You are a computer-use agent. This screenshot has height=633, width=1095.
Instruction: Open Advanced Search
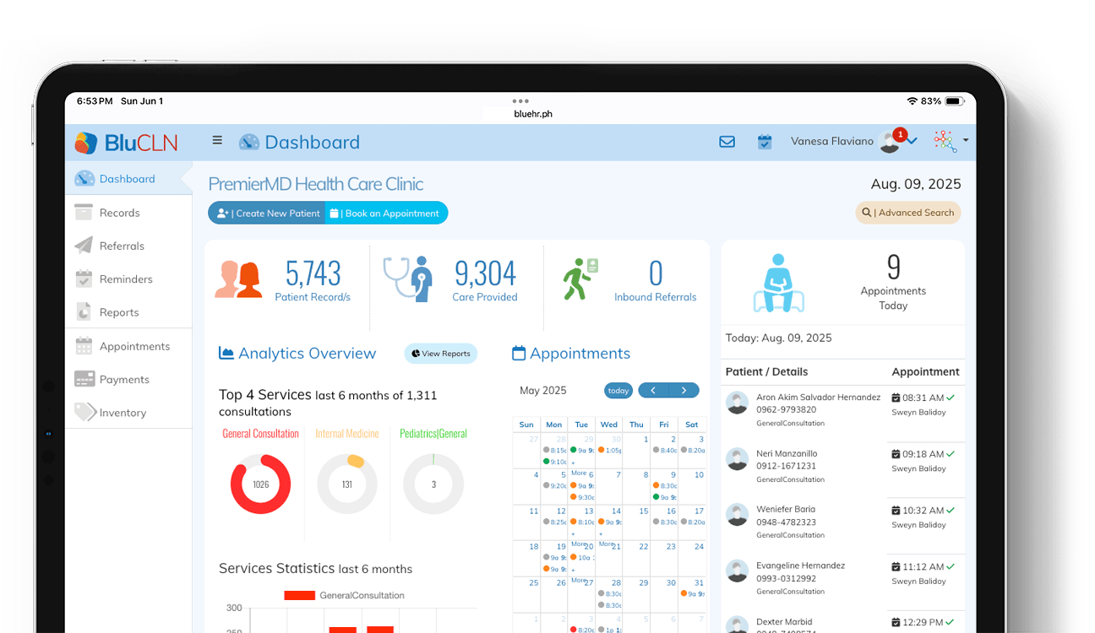click(908, 213)
